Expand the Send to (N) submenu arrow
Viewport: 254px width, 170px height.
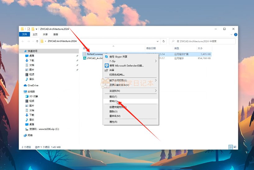click(x=156, y=91)
